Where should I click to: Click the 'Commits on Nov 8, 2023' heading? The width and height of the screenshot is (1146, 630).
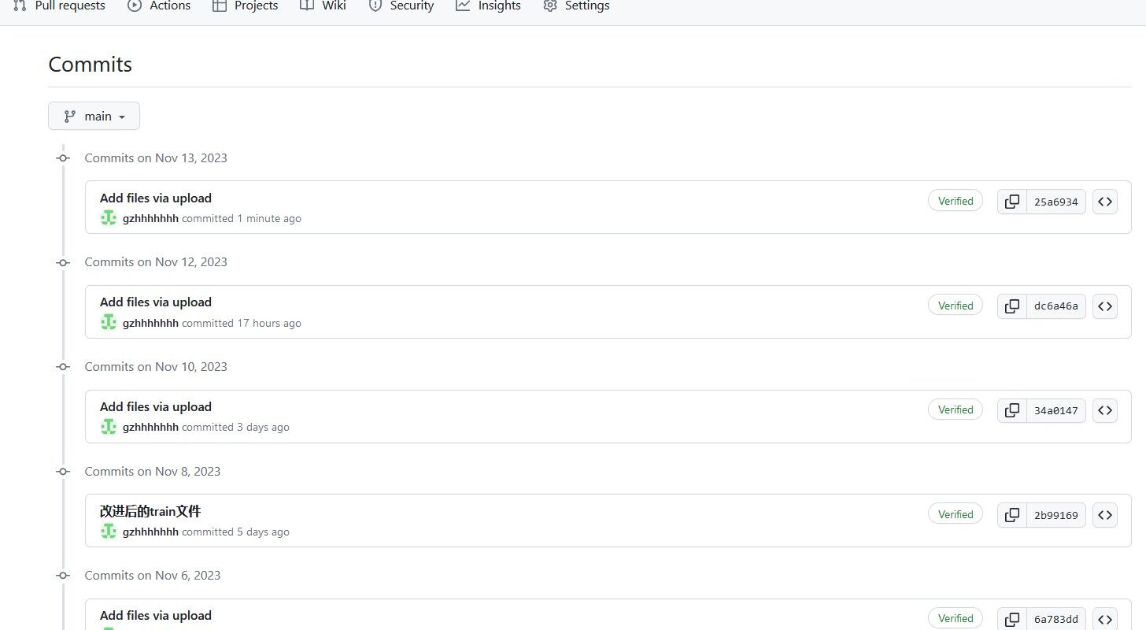click(x=153, y=472)
